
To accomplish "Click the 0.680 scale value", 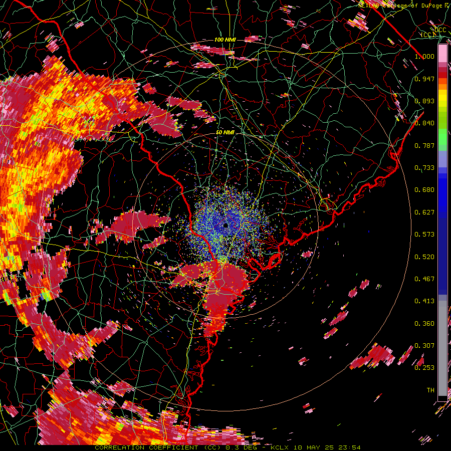I will click(x=424, y=190).
